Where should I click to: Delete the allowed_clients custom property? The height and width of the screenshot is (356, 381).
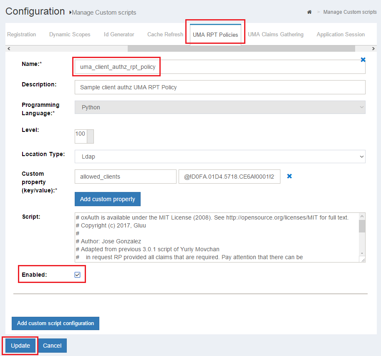pos(289,176)
